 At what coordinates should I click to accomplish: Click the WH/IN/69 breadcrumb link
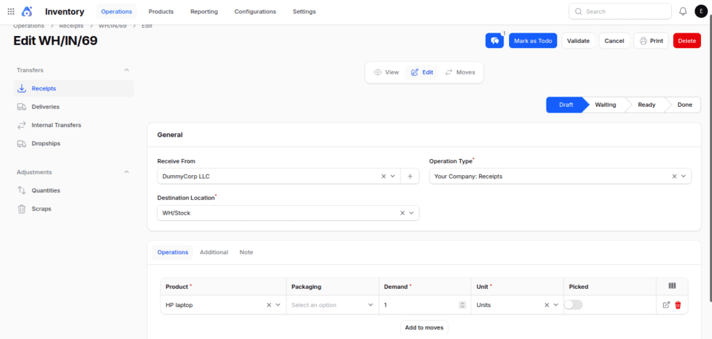(x=112, y=26)
